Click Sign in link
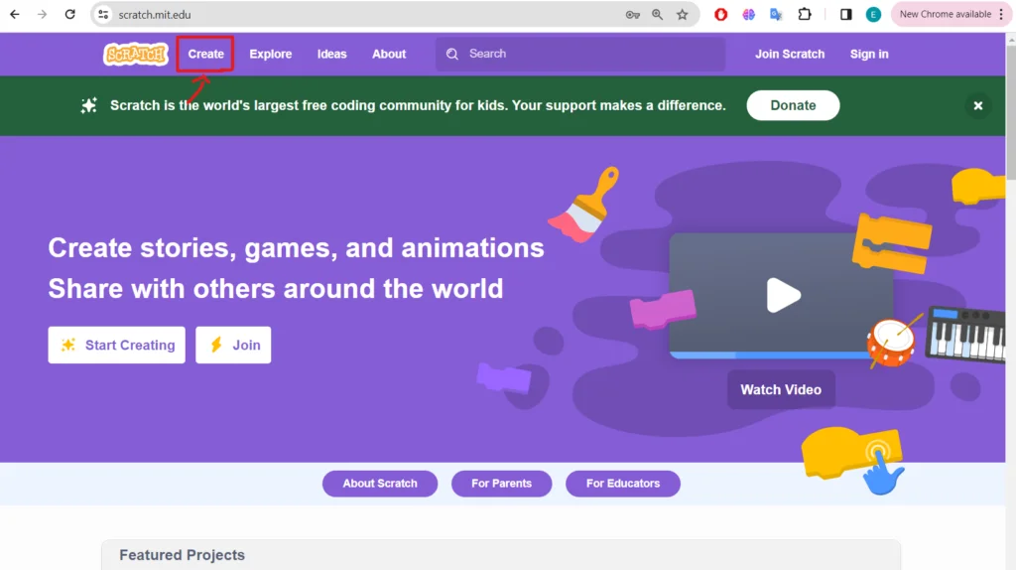 (869, 54)
